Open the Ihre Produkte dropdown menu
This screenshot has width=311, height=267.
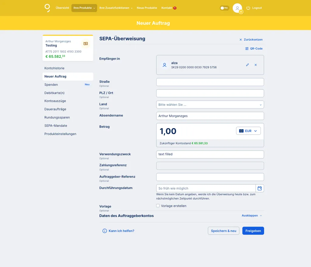pyautogui.click(x=84, y=8)
